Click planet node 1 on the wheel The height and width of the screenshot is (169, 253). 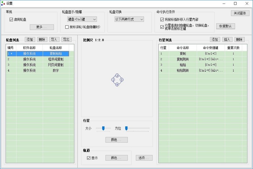[113, 80]
